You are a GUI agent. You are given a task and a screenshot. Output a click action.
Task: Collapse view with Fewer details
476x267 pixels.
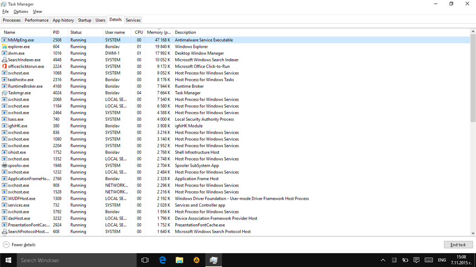(x=19, y=245)
